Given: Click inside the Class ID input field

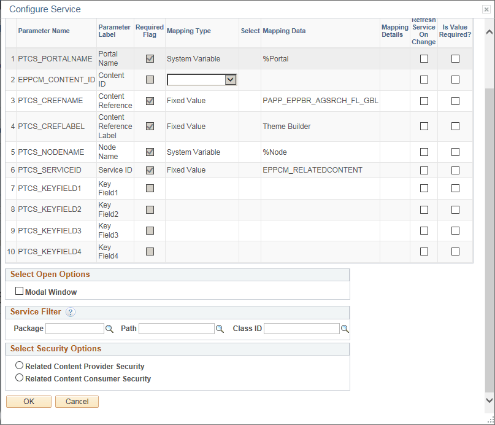Looking at the screenshot, I should 301,329.
